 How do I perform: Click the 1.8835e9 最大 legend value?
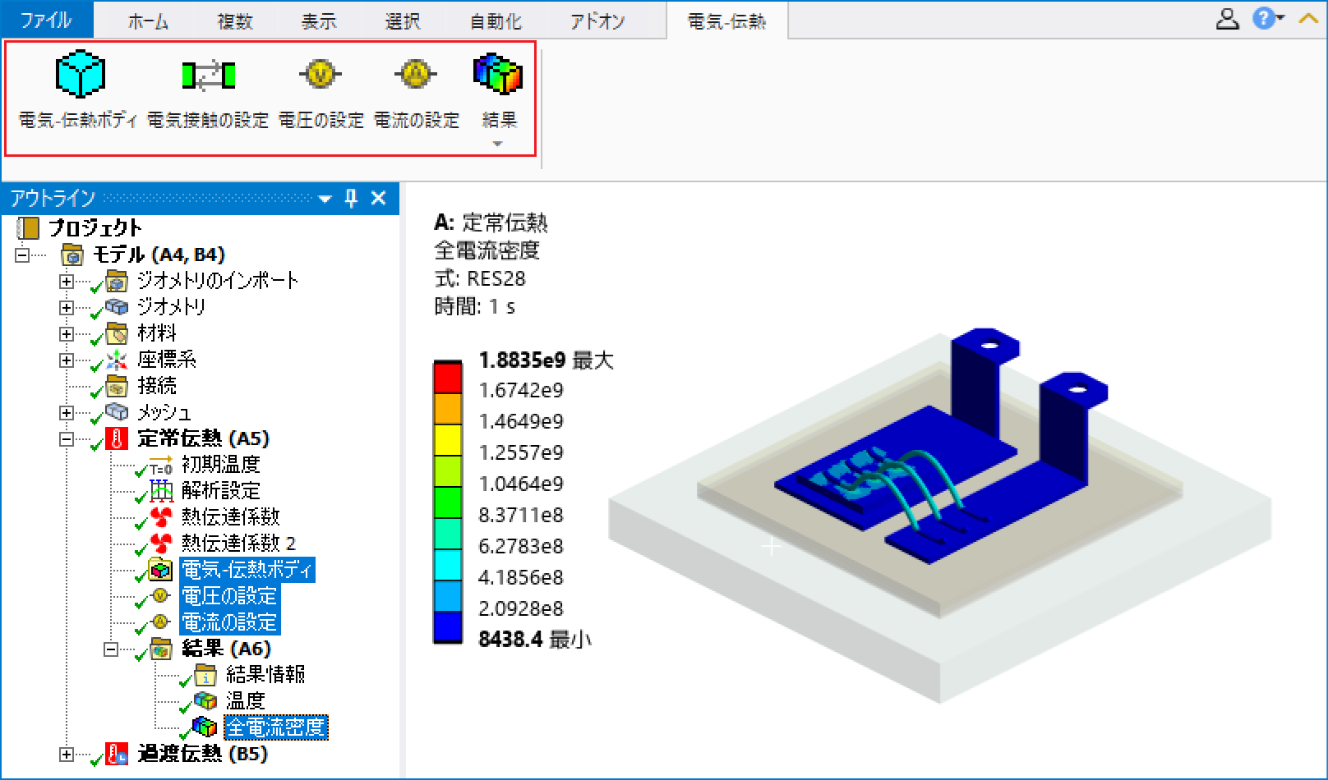point(546,360)
